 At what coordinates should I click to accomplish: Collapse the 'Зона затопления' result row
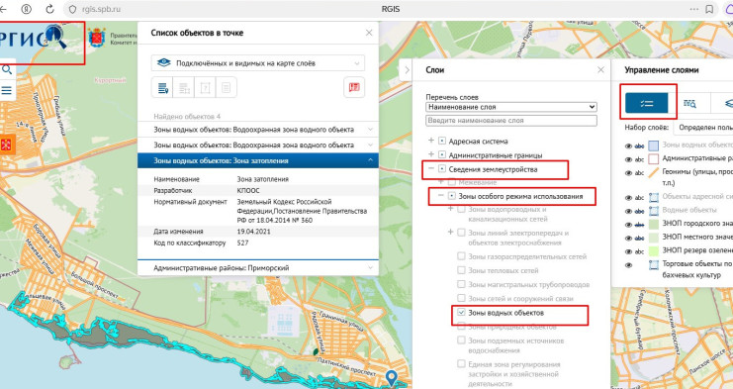click(258, 160)
